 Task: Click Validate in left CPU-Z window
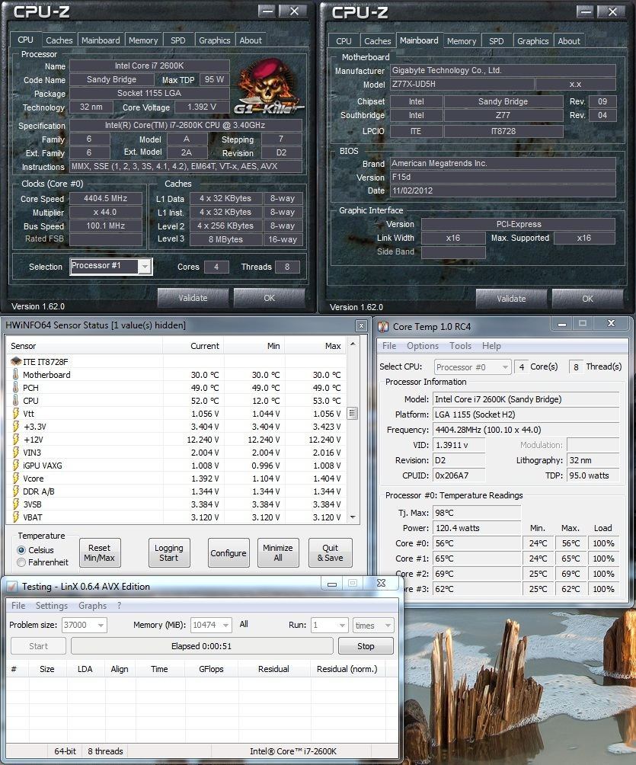tap(193, 298)
